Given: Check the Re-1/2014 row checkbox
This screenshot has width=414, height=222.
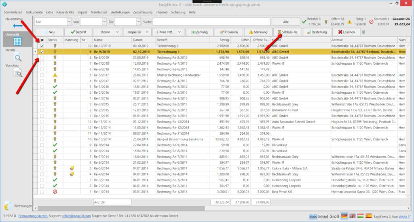Looking at the screenshot, I should (42, 192).
